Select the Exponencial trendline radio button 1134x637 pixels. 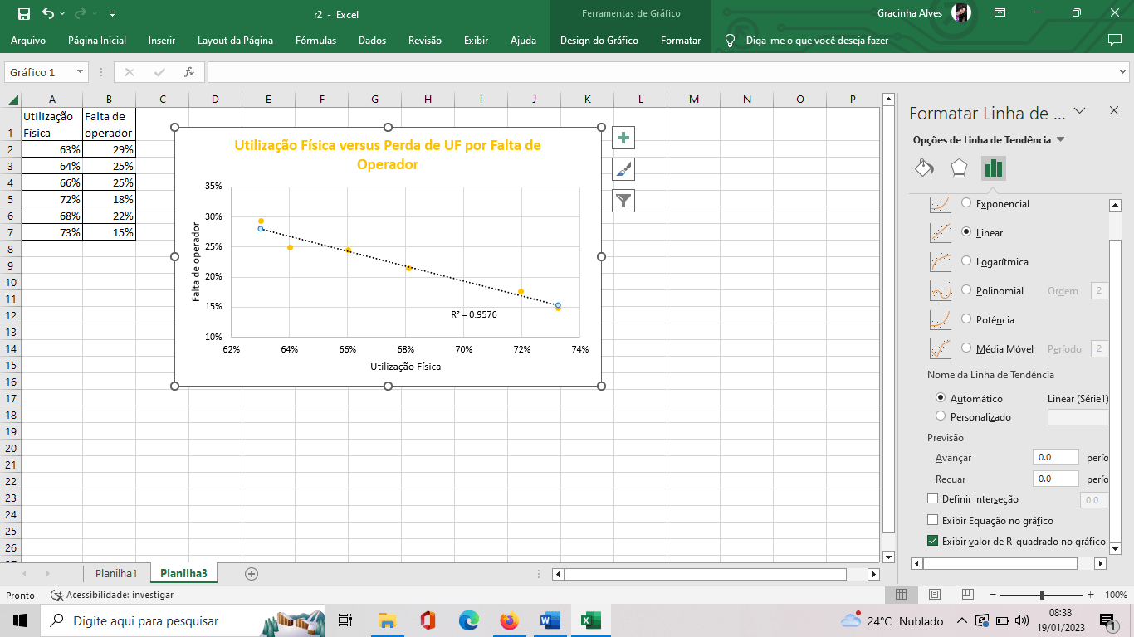(x=966, y=203)
